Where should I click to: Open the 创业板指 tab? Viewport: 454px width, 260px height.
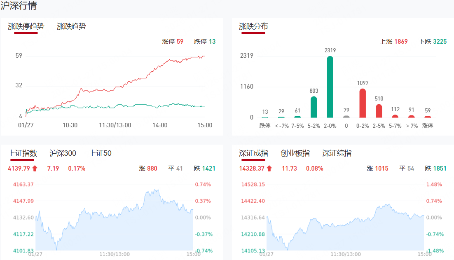(x=295, y=153)
